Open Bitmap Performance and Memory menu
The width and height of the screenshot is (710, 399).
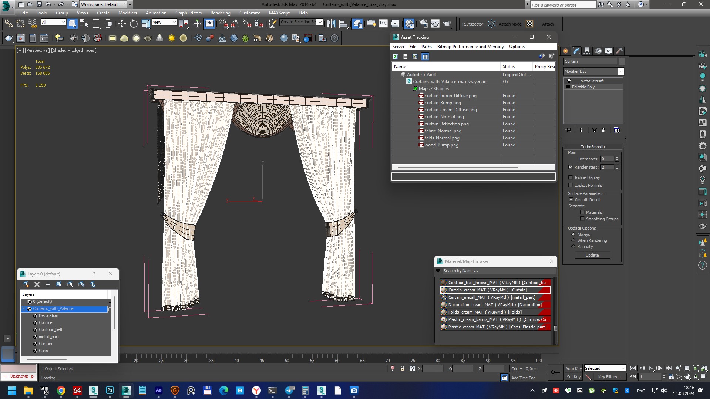(x=470, y=47)
